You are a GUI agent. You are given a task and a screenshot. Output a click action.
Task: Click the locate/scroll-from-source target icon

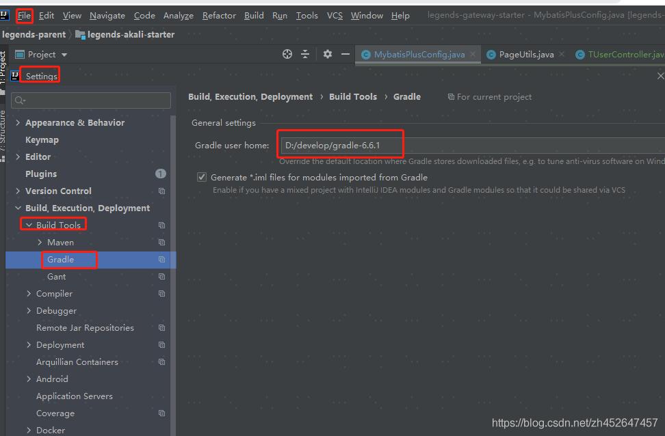287,55
